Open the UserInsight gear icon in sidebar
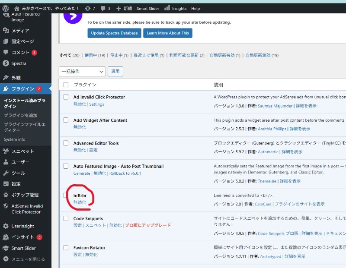Viewport: 346px width, 268px height. click(x=6, y=226)
